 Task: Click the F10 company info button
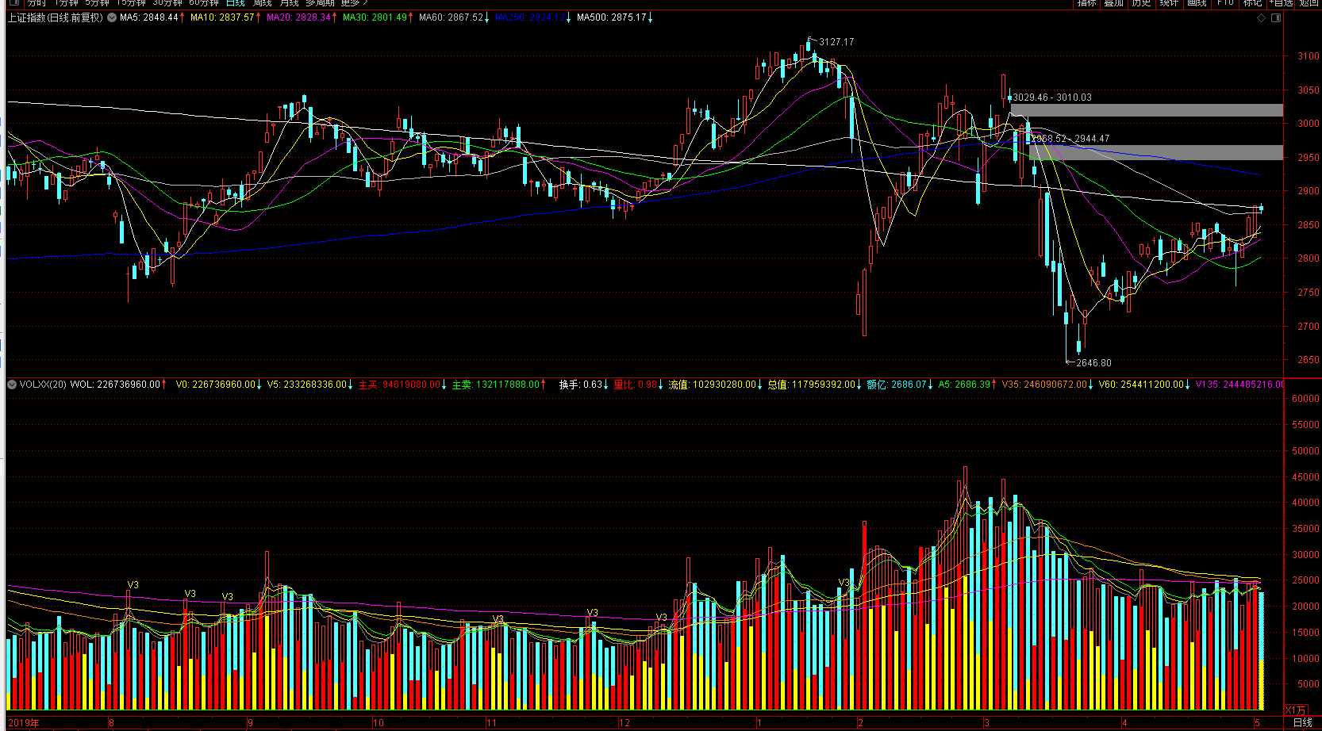pos(1225,3)
